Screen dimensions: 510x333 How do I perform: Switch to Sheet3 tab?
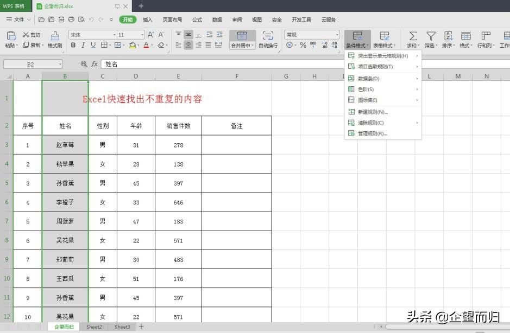122,327
